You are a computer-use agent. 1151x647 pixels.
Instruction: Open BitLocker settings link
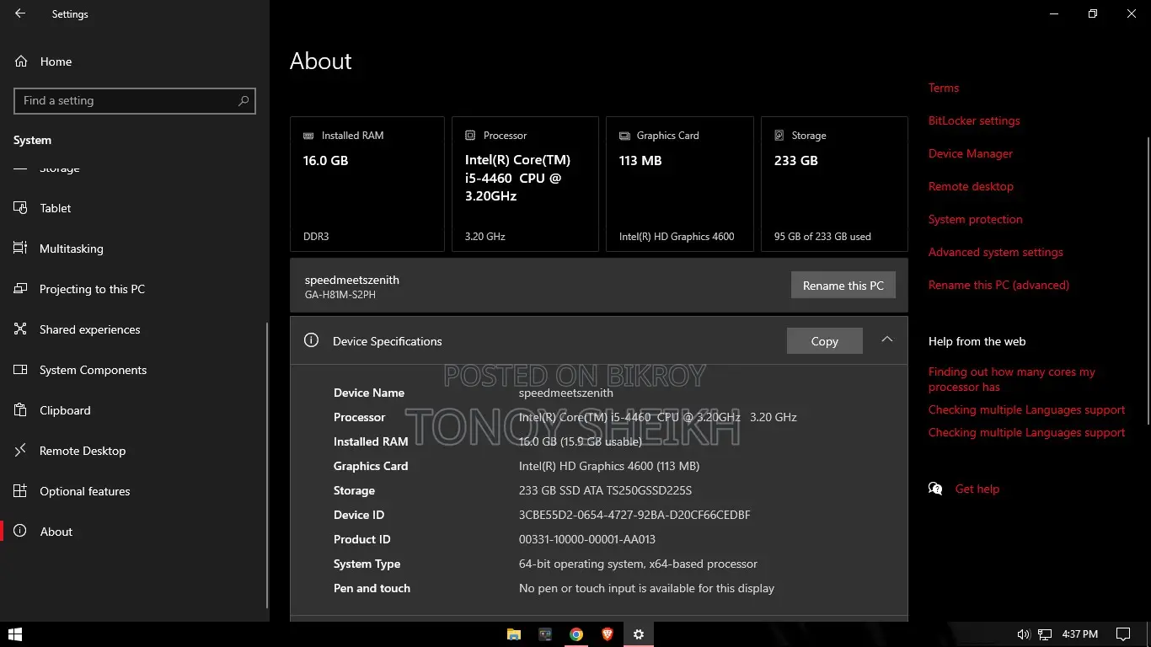(974, 120)
